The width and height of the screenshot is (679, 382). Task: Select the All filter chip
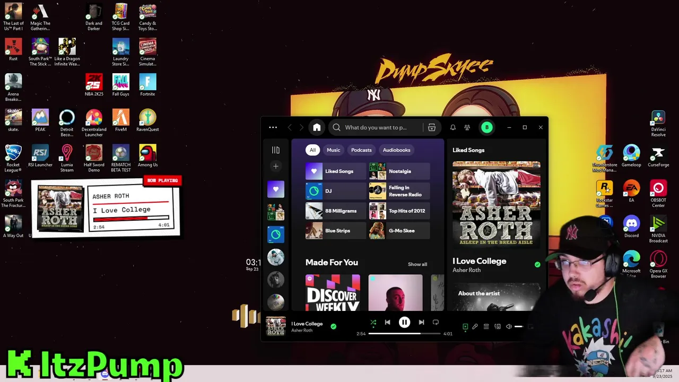pos(312,150)
